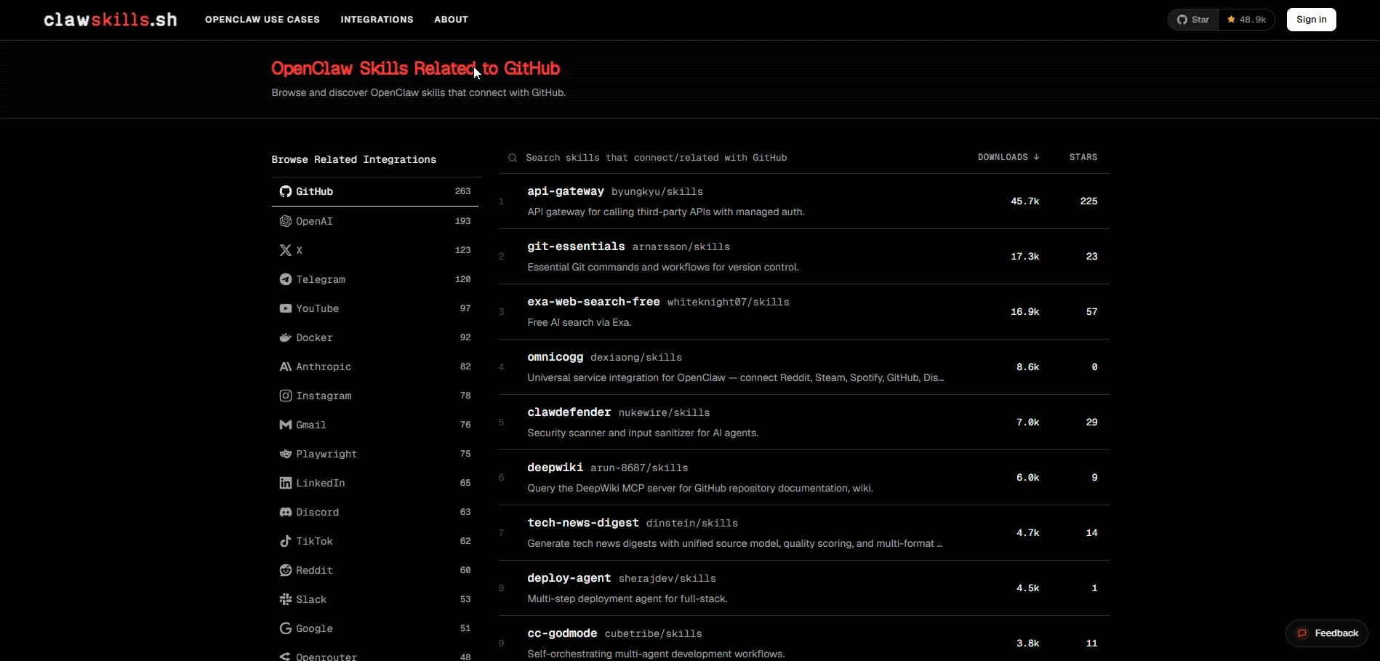1380x661 pixels.
Task: Click arun-8687/skills author text
Action: click(639, 468)
